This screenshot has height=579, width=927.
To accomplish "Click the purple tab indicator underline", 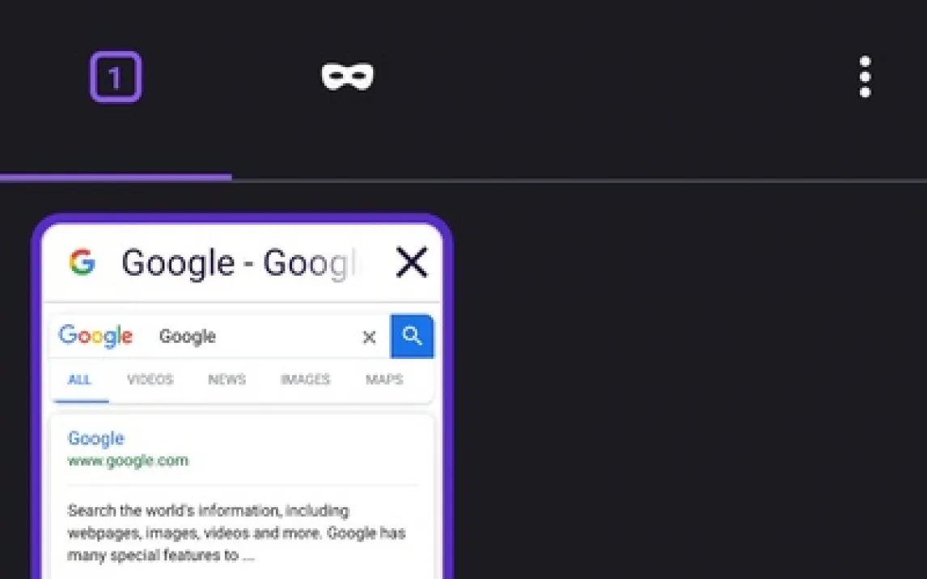I will (116, 176).
